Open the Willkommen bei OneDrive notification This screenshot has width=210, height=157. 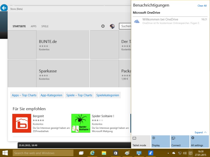click(x=170, y=21)
